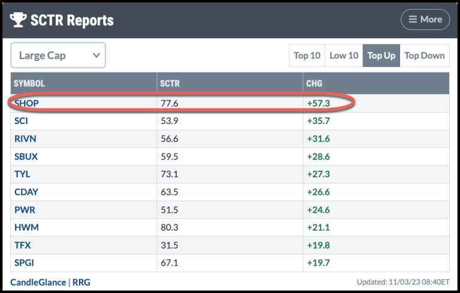
Task: Open the SPGI symbol link
Action: point(25,262)
